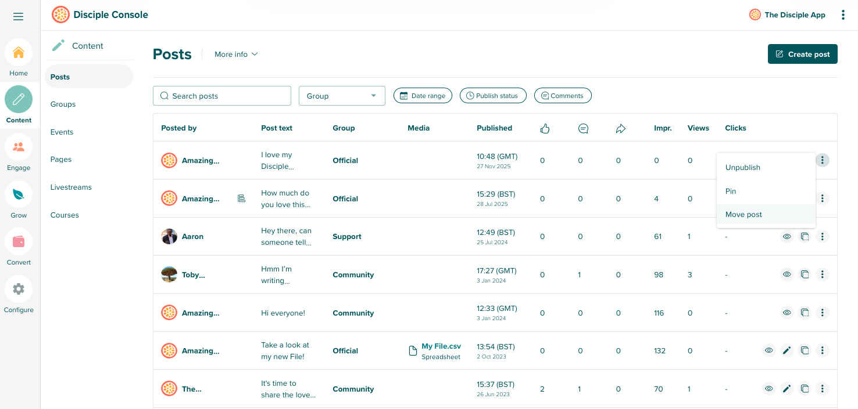The image size is (858, 409).
Task: Click the Search posts input field
Action: tap(222, 96)
